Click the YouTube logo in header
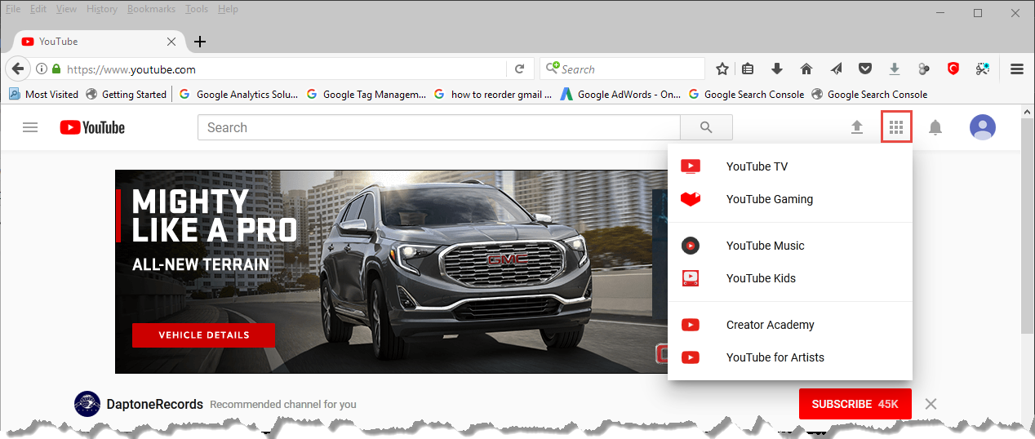This screenshot has width=1035, height=439. [x=92, y=127]
